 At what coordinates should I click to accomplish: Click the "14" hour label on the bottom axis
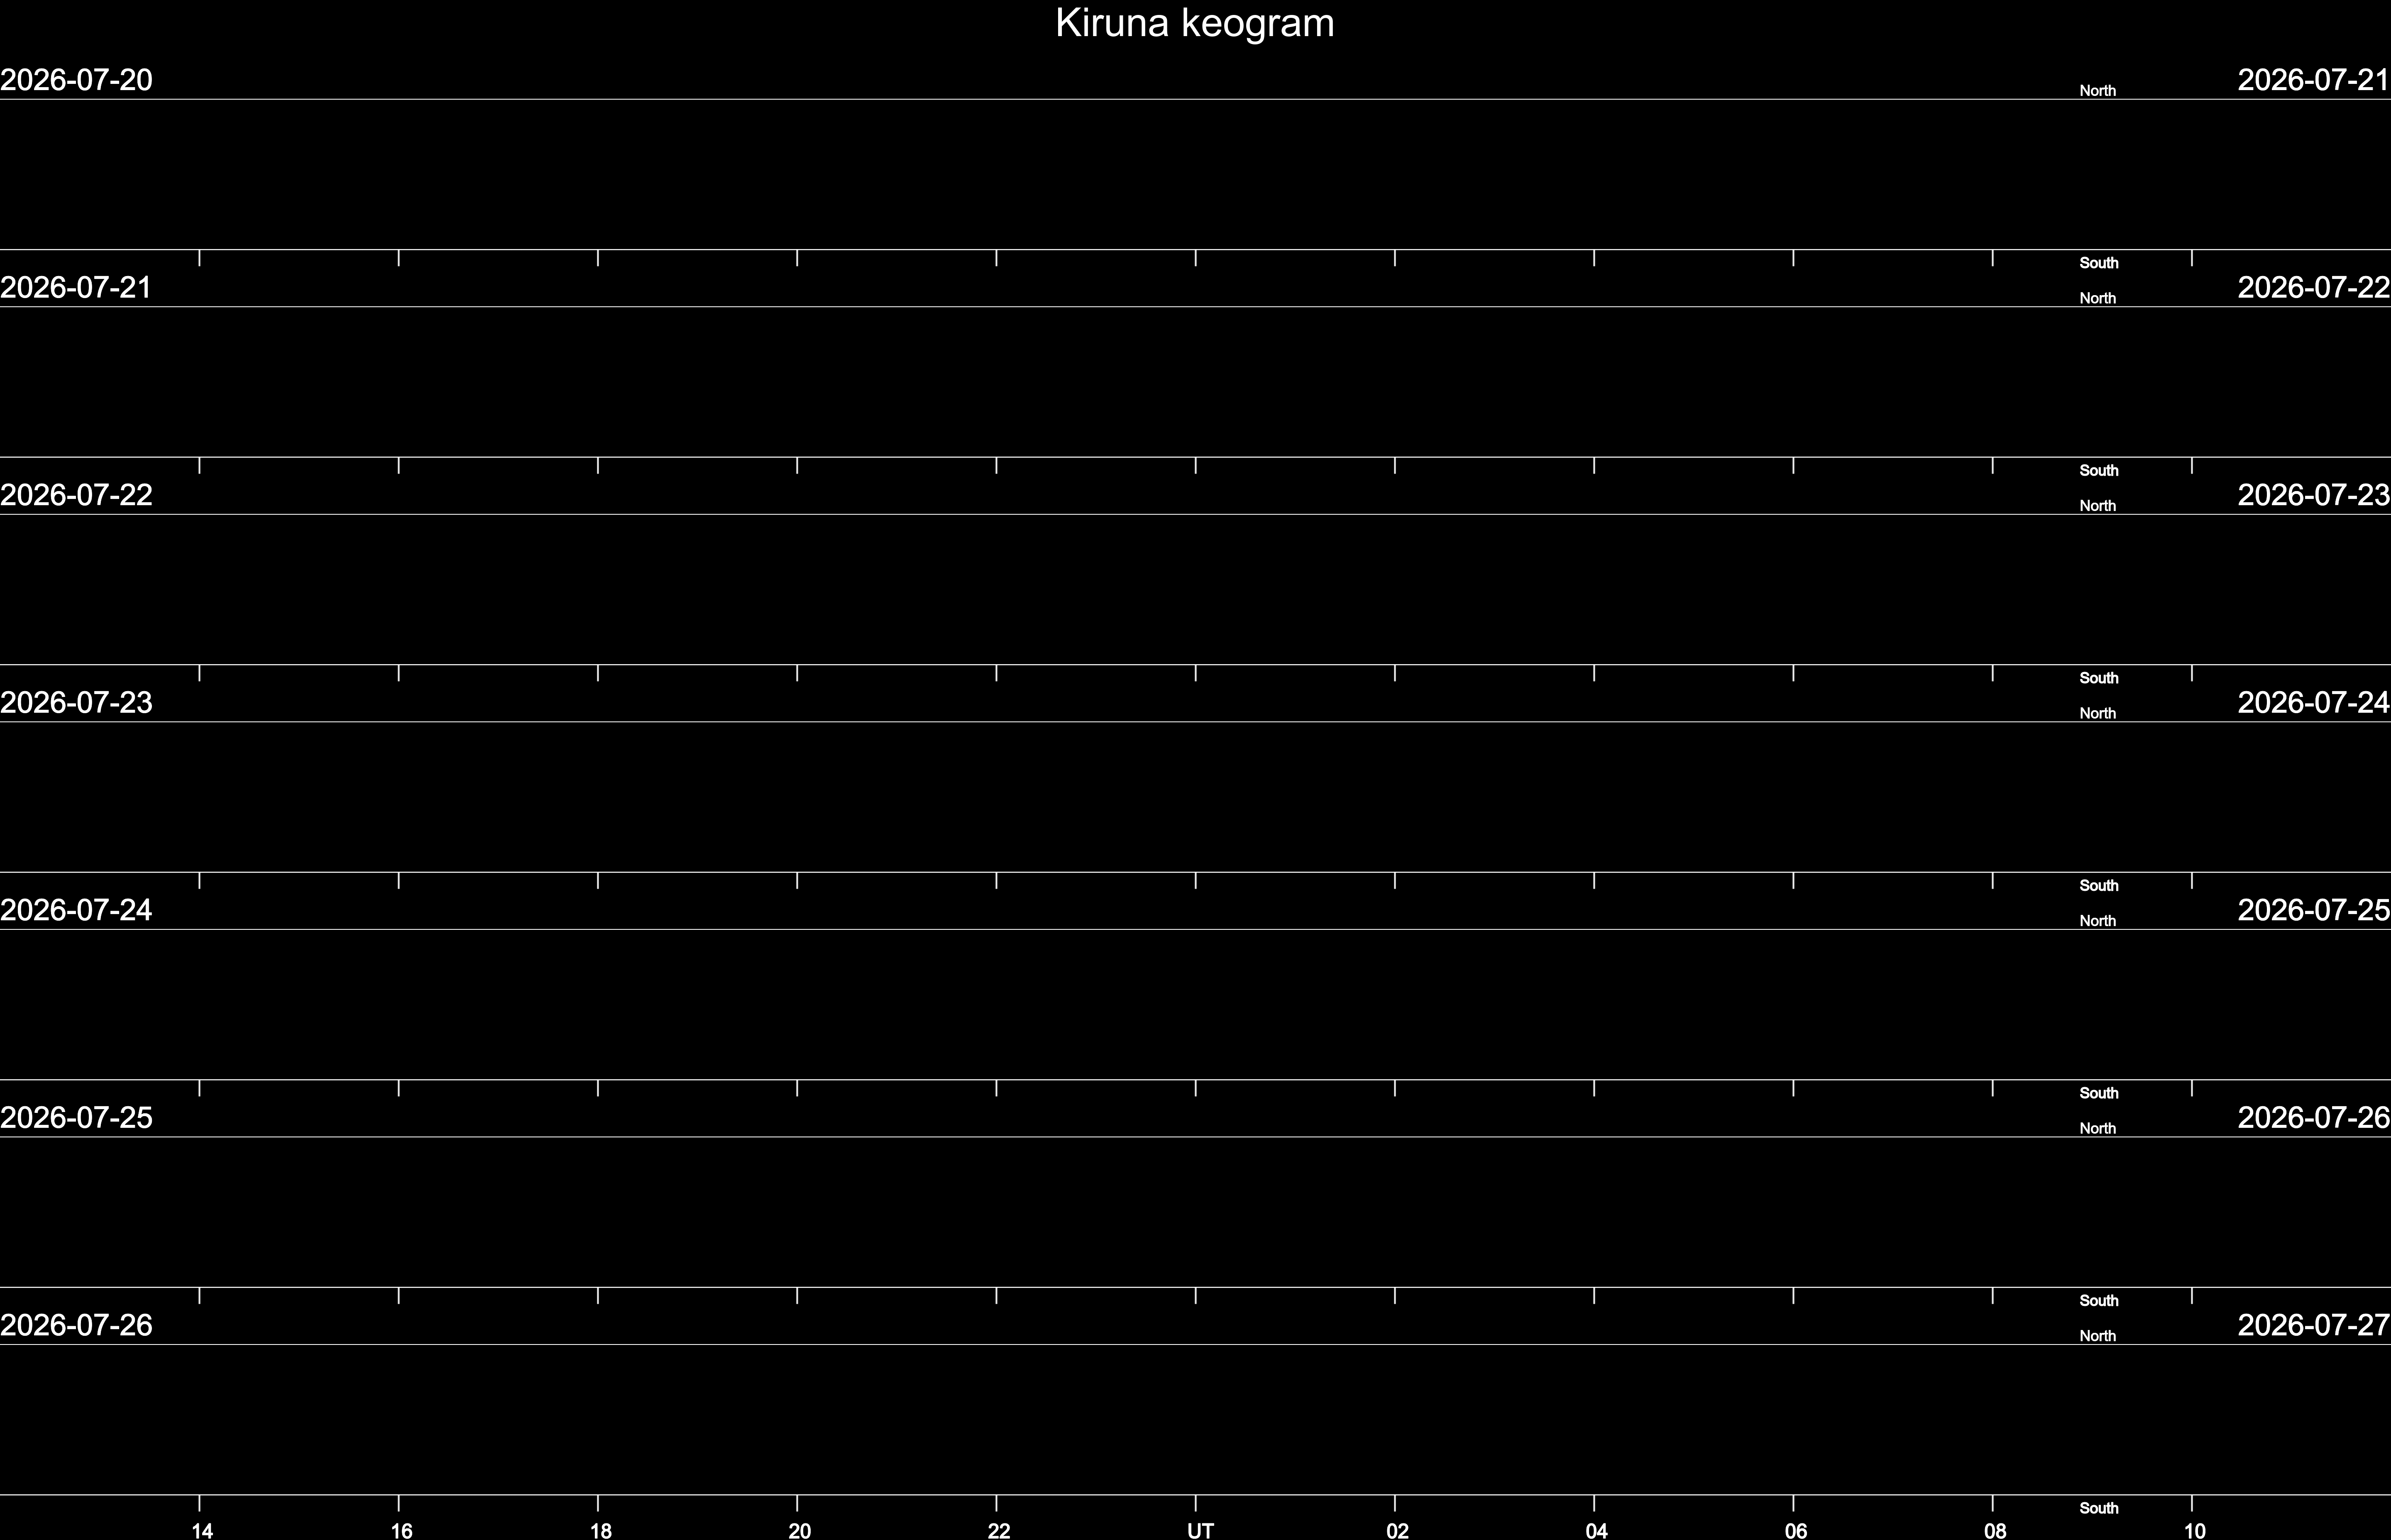(x=202, y=1530)
